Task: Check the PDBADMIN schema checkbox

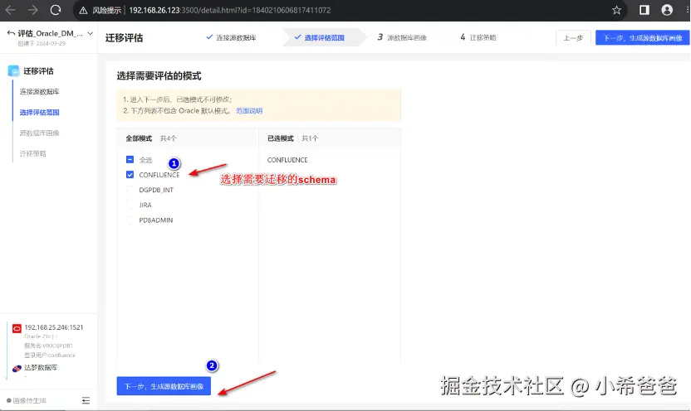Action: coord(130,220)
